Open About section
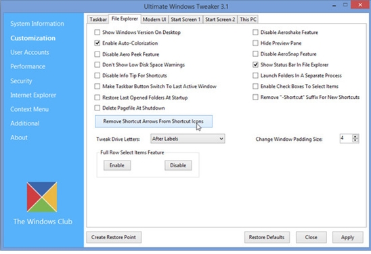The width and height of the screenshot is (371, 254). point(19,137)
